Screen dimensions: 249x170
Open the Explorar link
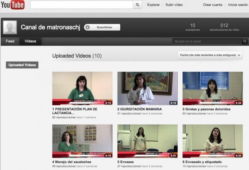153,5
